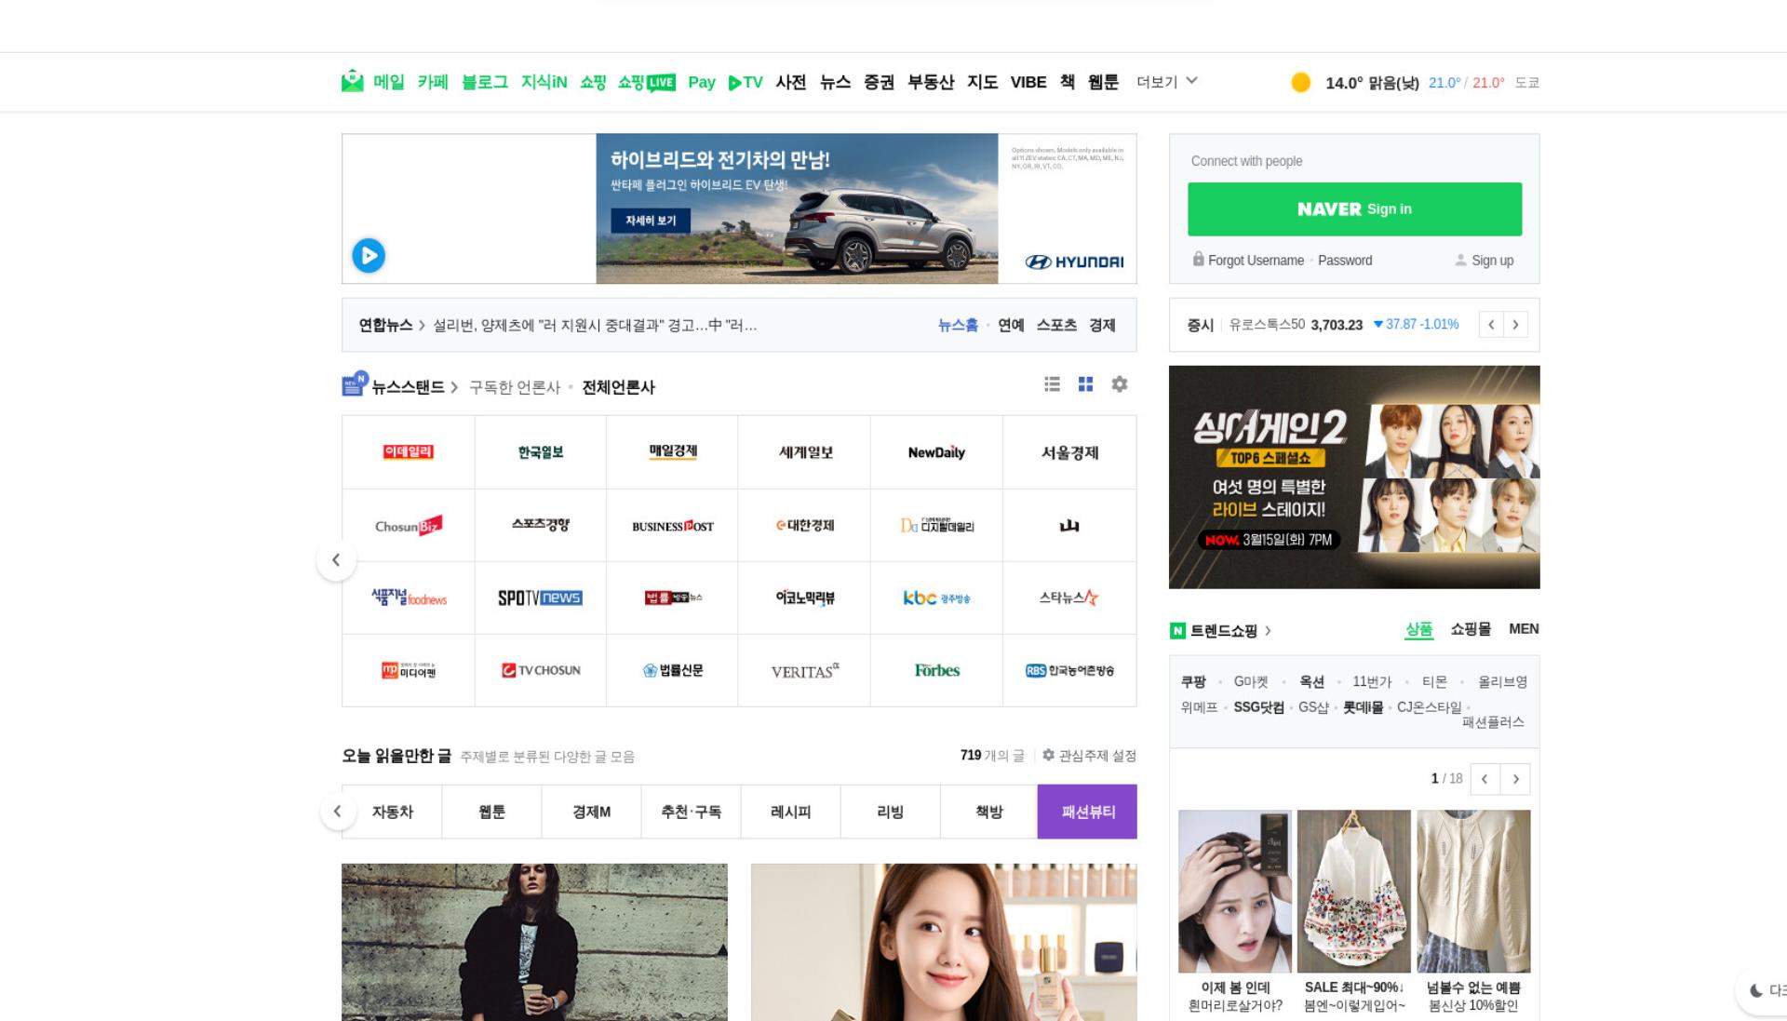The image size is (1787, 1021).
Task: Open 자세히 보기 ad button
Action: 651,221
